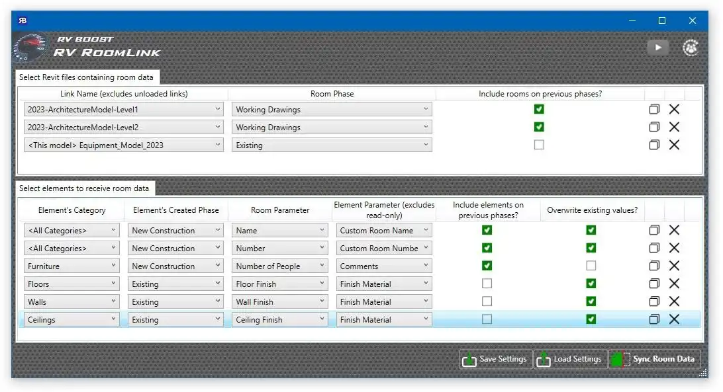Expand the Furniture category dropdown
The width and height of the screenshot is (723, 392).
click(72, 266)
